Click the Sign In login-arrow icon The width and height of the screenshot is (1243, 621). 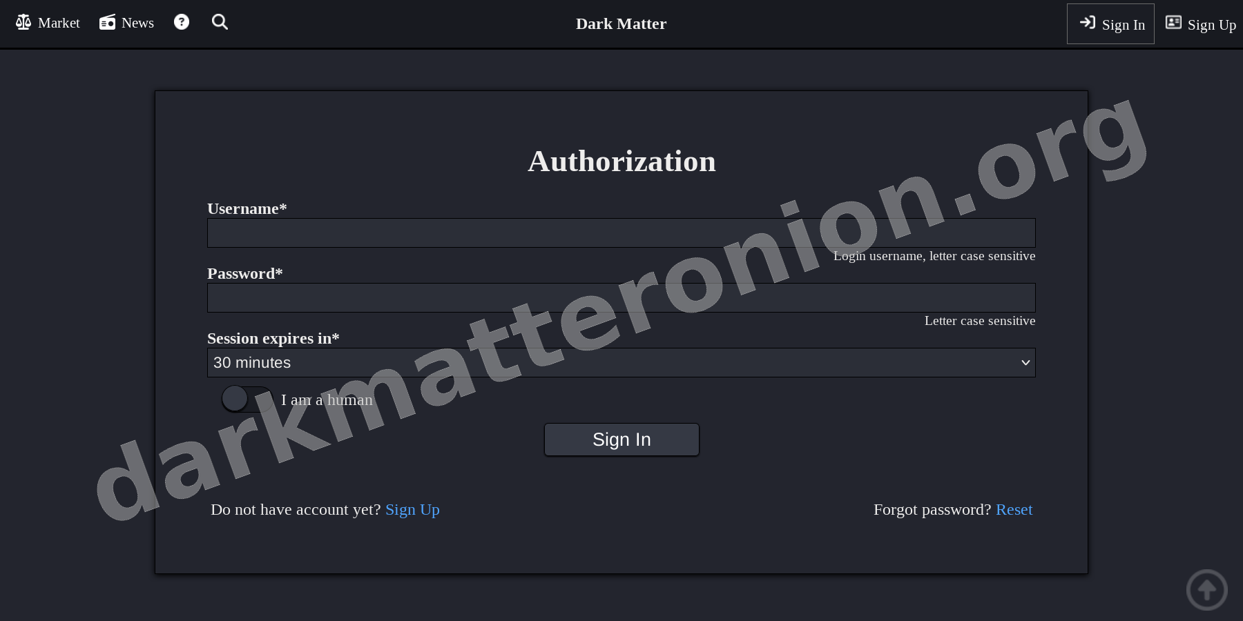[x=1088, y=23]
